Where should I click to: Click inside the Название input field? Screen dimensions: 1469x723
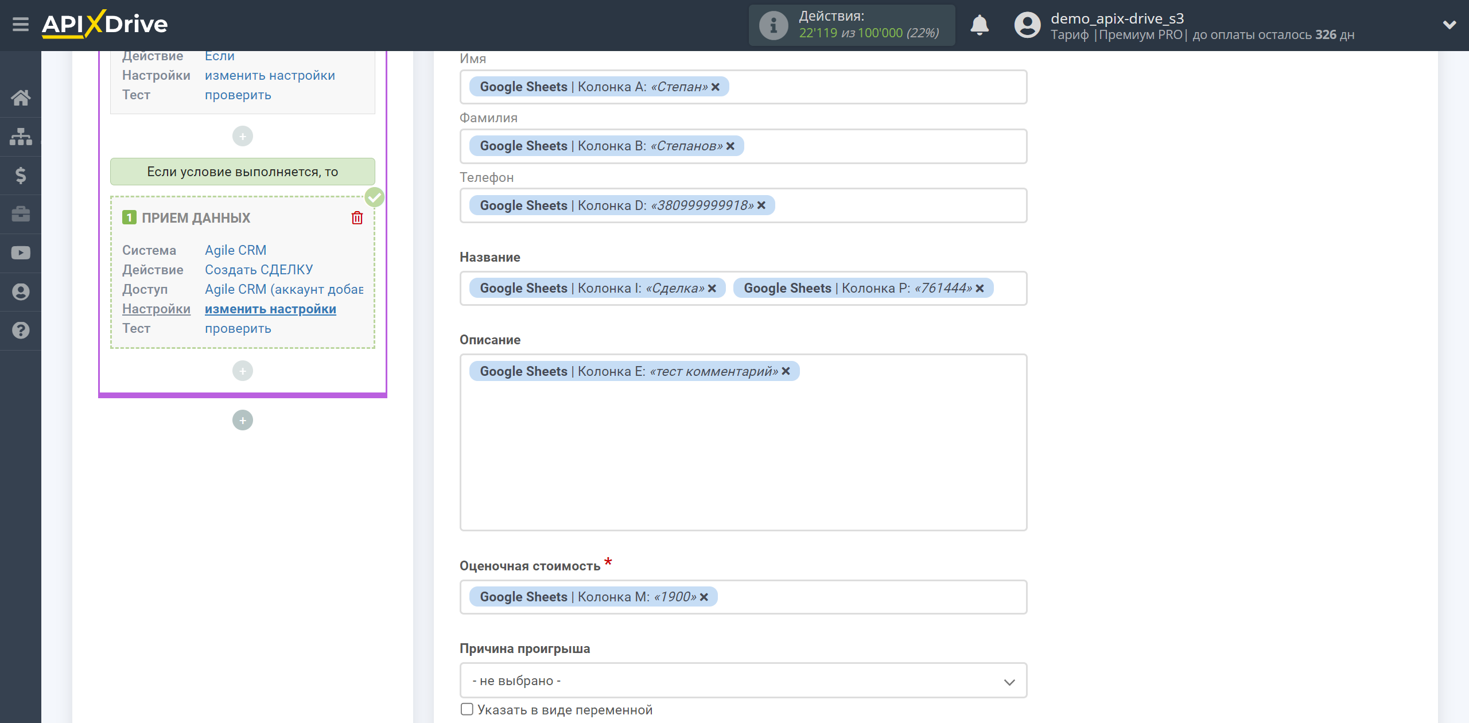pyautogui.click(x=743, y=289)
